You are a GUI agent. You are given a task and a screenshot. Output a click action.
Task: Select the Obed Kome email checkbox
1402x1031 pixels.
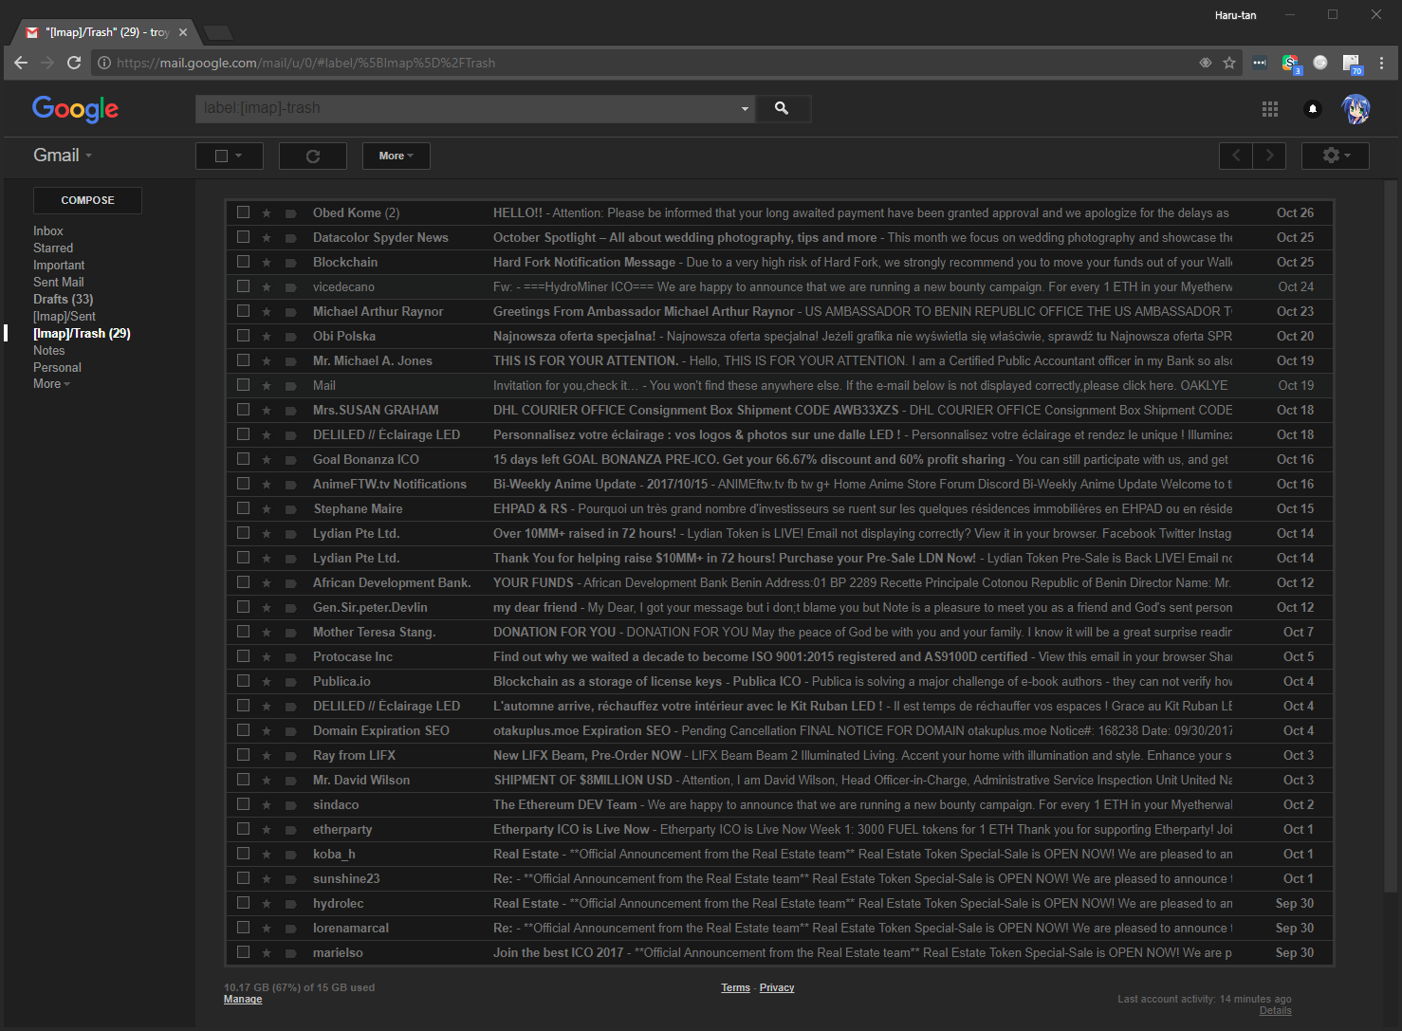pos(244,212)
